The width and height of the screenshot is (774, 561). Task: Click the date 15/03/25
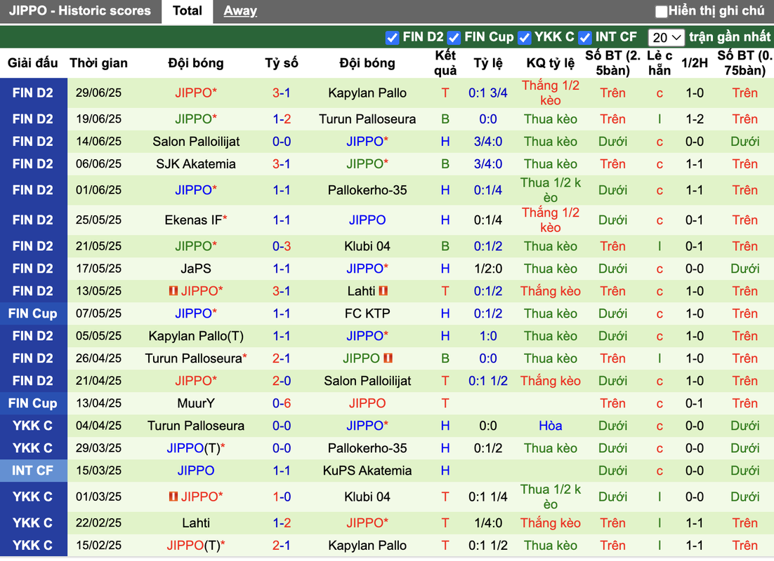point(98,471)
